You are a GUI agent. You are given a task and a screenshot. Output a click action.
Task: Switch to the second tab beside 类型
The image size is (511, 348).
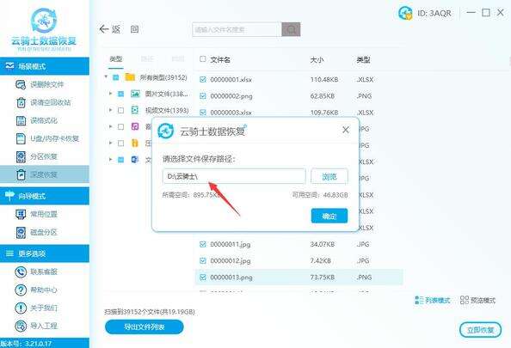(x=147, y=59)
